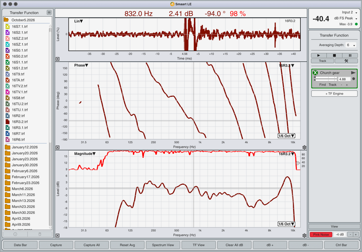The height and width of the screenshot is (252, 362).
Task: Add a new TF Engine
Action: coord(334,94)
